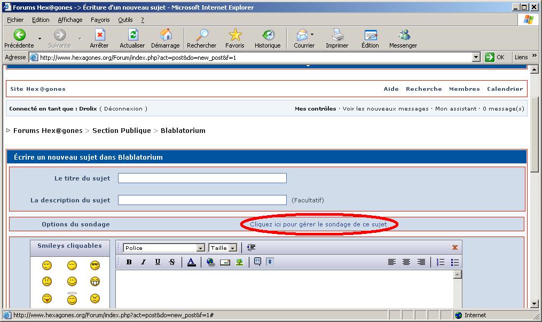This screenshot has width=542, height=322.
Task: Click the Actualiser refresh toolbar button
Action: 132,38
